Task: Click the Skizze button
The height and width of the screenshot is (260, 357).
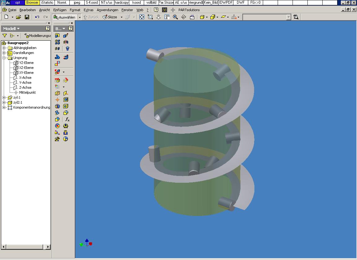Action: pos(110,17)
